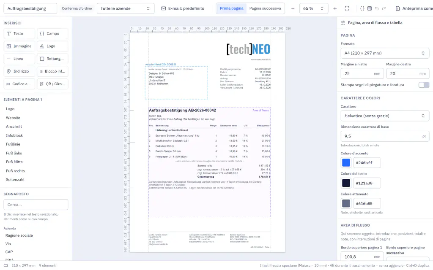This screenshot has width=433, height=270.
Task: Insert CAP placeholder
Action: (x=9, y=252)
